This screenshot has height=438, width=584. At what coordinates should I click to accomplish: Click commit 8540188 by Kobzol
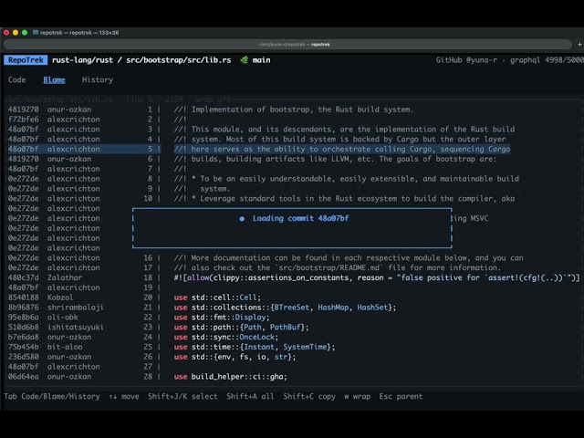(x=23, y=297)
